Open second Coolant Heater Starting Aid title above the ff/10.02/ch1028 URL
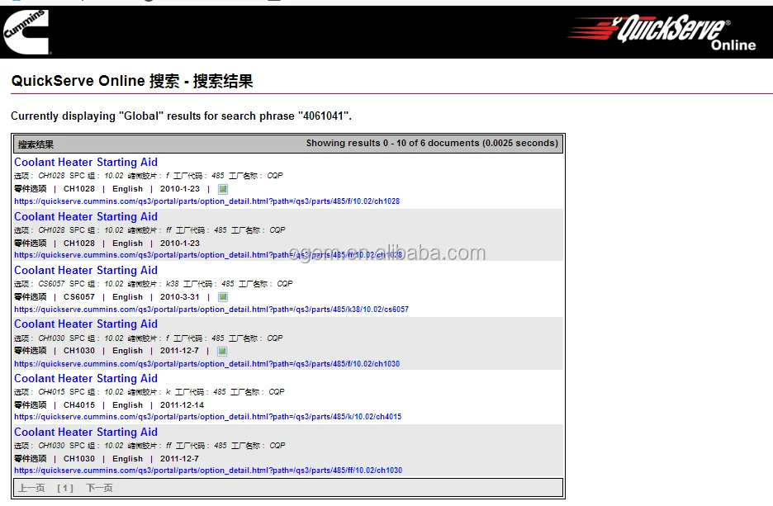 click(x=86, y=216)
